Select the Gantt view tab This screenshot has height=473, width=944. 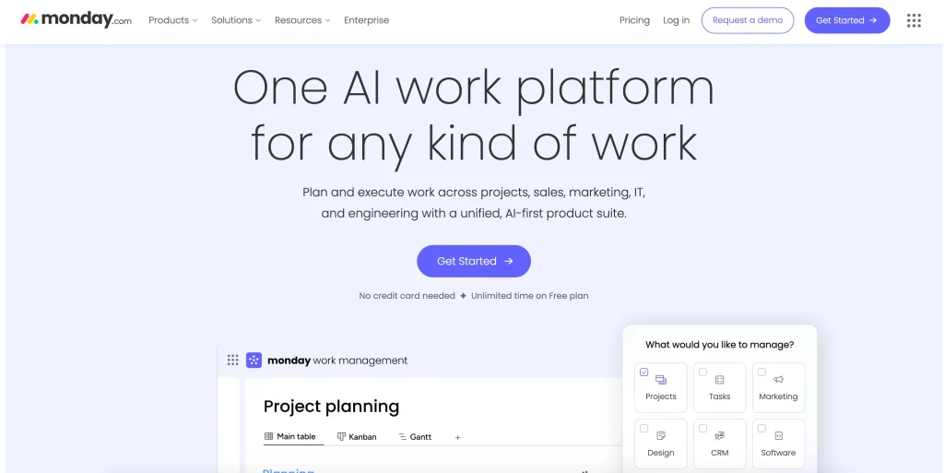(x=415, y=437)
